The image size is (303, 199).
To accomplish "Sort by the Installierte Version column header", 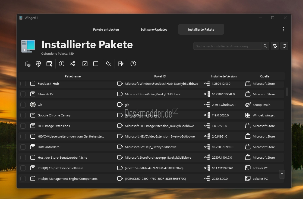I will point(224,76).
